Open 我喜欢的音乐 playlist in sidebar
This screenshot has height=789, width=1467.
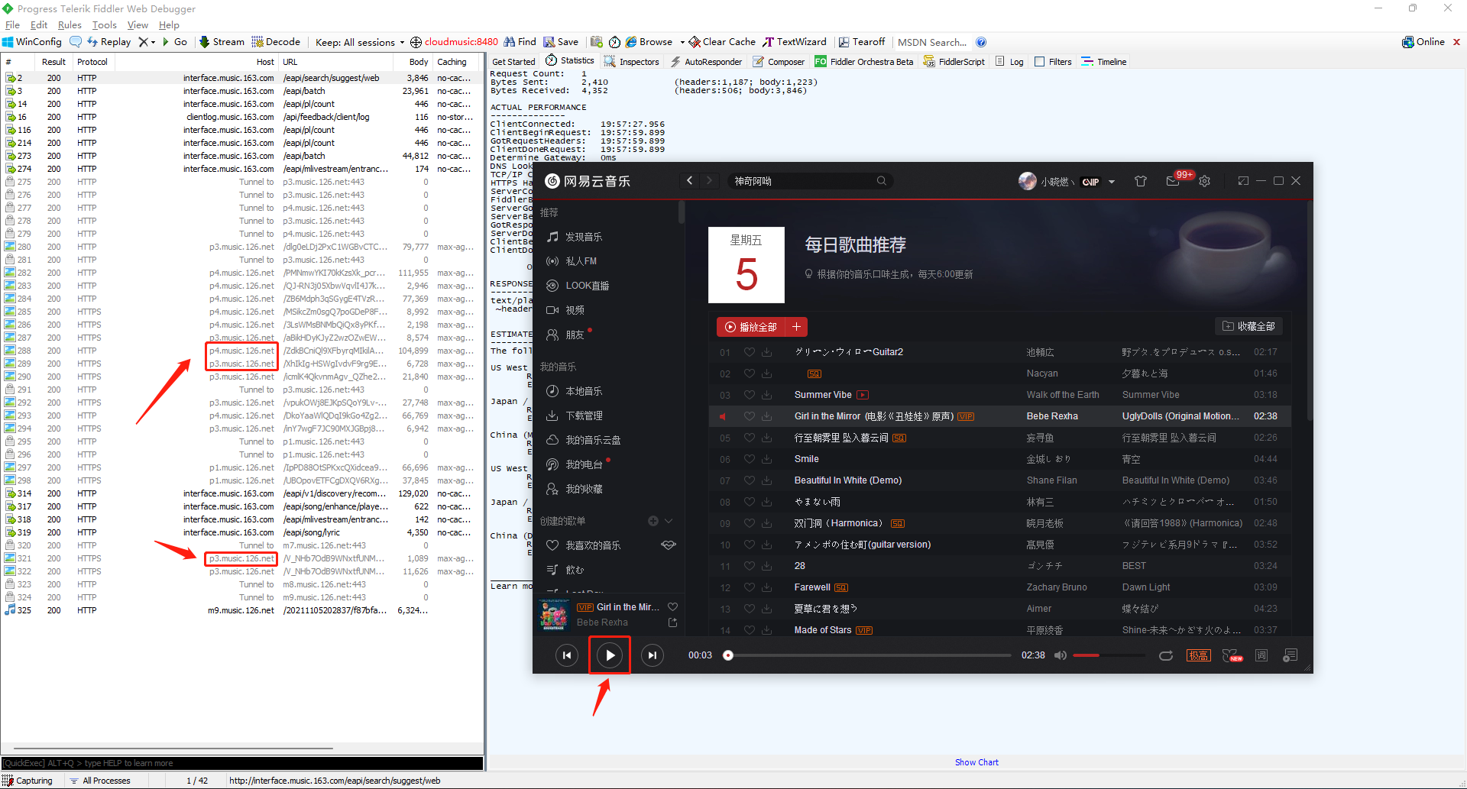[x=593, y=545]
